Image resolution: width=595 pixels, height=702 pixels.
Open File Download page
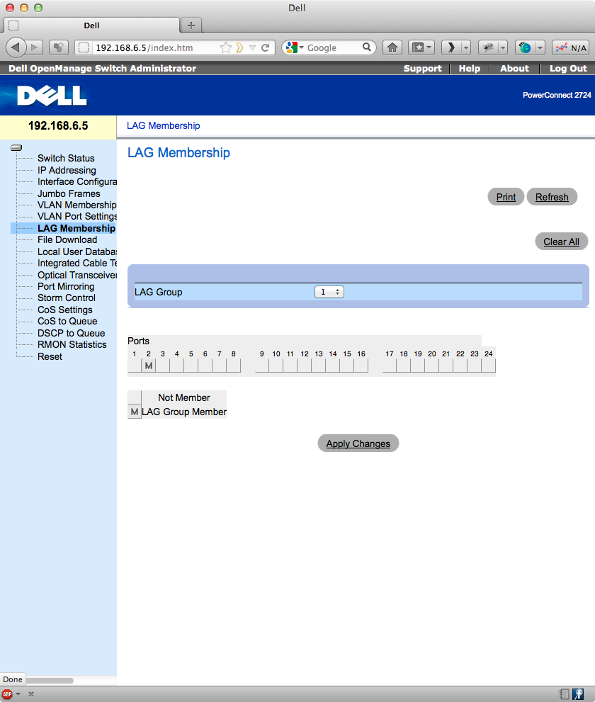67,239
